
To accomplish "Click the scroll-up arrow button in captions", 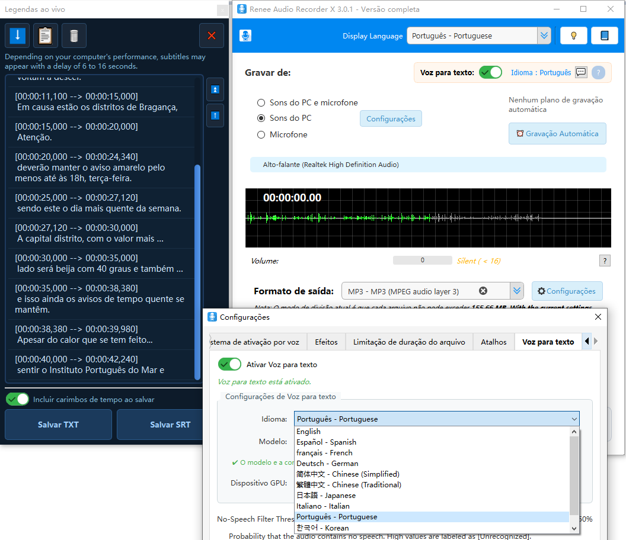I will pyautogui.click(x=215, y=115).
